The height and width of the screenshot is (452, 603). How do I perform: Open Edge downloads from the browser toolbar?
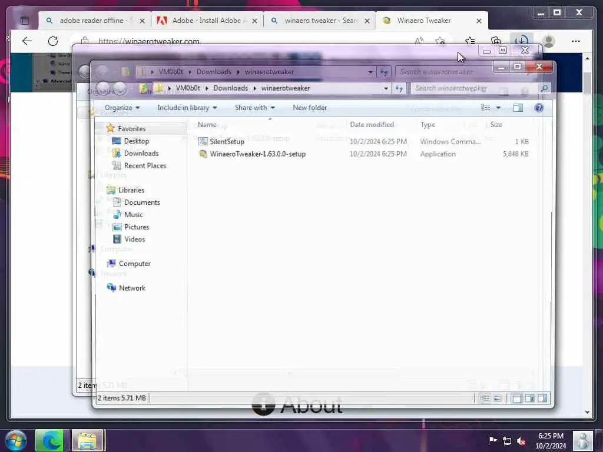[522, 41]
